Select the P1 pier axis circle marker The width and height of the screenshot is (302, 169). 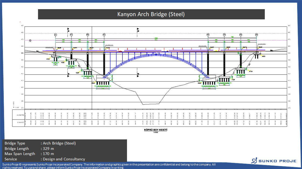click(x=71, y=35)
